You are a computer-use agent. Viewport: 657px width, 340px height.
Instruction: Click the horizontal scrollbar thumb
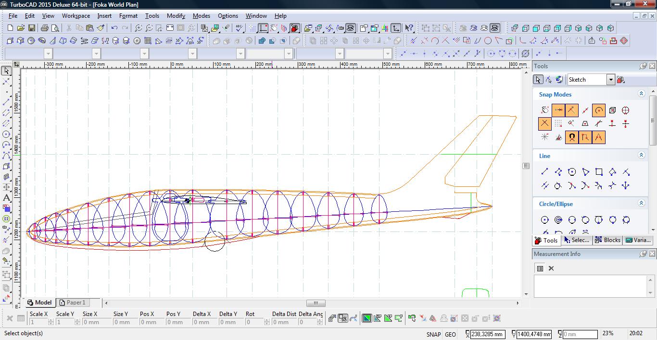316,303
